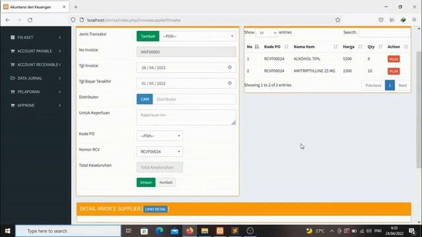Click the green Tambah button
This screenshot has width=422, height=237.
[148, 36]
